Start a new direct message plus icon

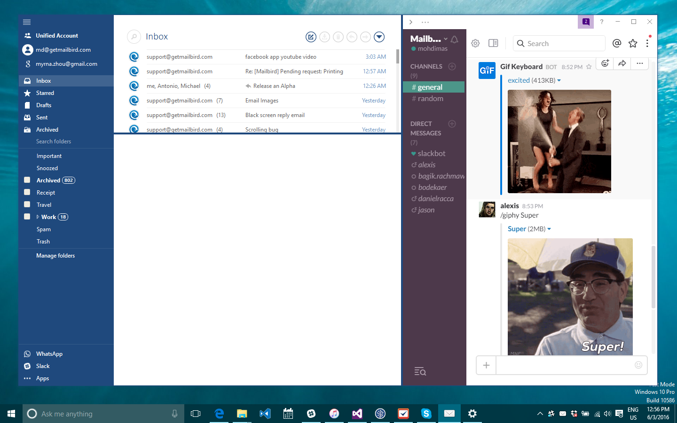click(x=452, y=124)
